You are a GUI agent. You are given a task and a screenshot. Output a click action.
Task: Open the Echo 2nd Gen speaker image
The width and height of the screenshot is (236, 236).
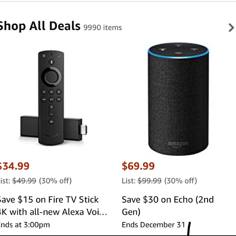(178, 99)
